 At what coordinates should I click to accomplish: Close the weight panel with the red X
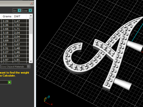(x=32, y=3)
